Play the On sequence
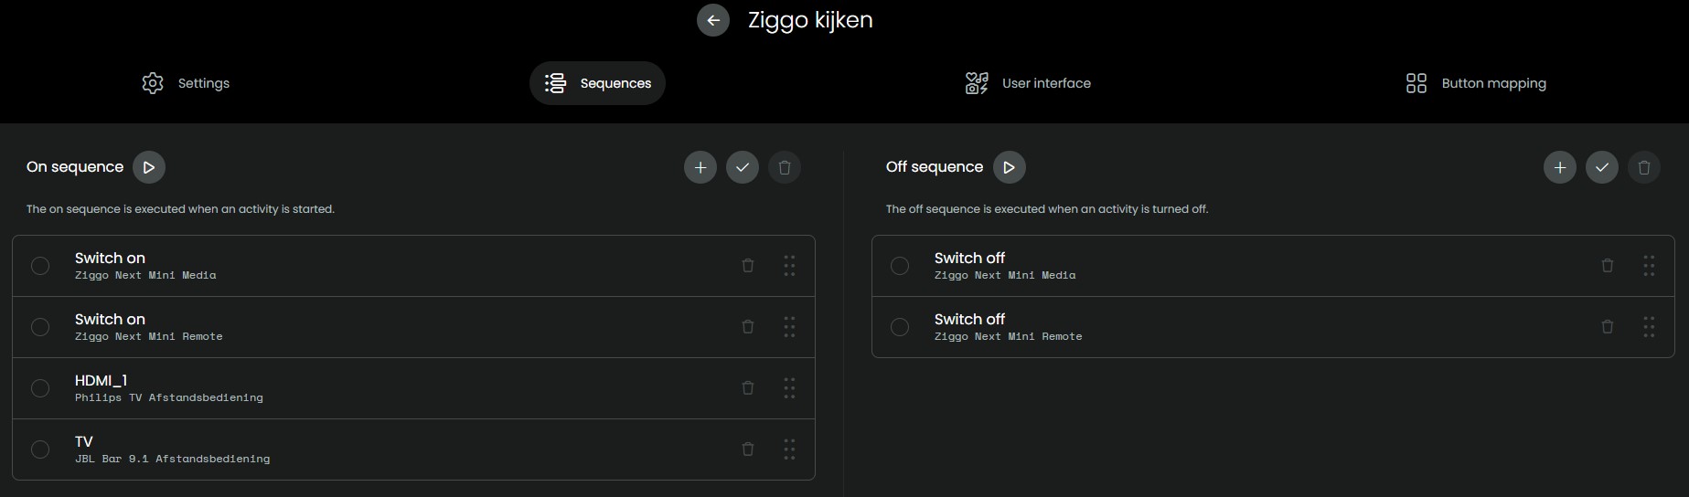Viewport: 1689px width, 497px height. (149, 167)
